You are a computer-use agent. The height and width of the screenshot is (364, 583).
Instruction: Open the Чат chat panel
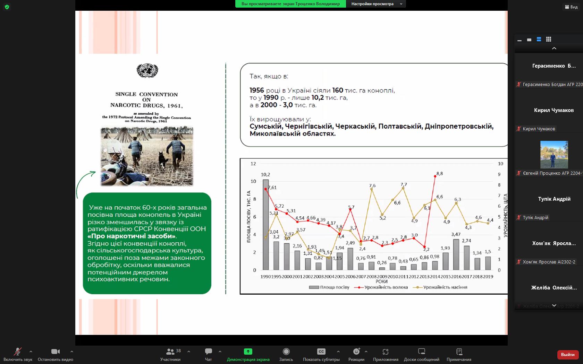click(208, 355)
